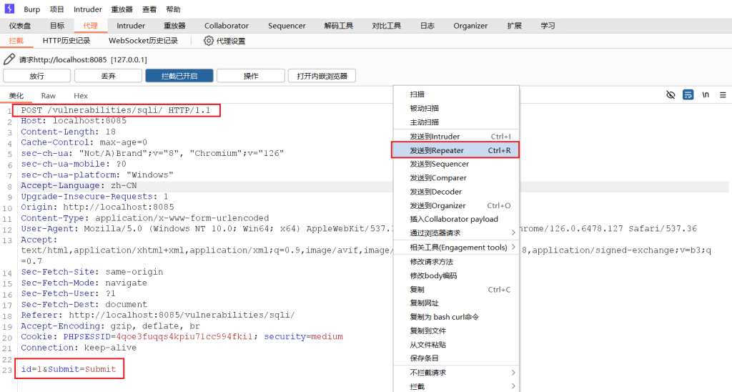Open the Collaborator main tab

point(227,26)
